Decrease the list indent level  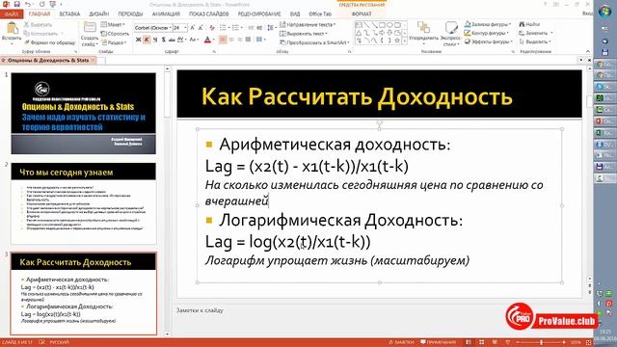251,28
